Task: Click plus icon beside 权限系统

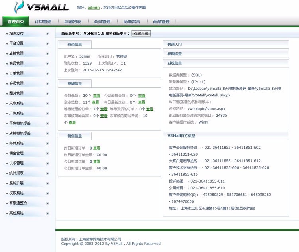Action: (48, 193)
